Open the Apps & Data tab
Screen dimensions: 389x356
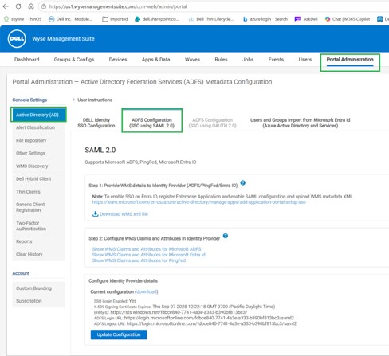point(156,60)
